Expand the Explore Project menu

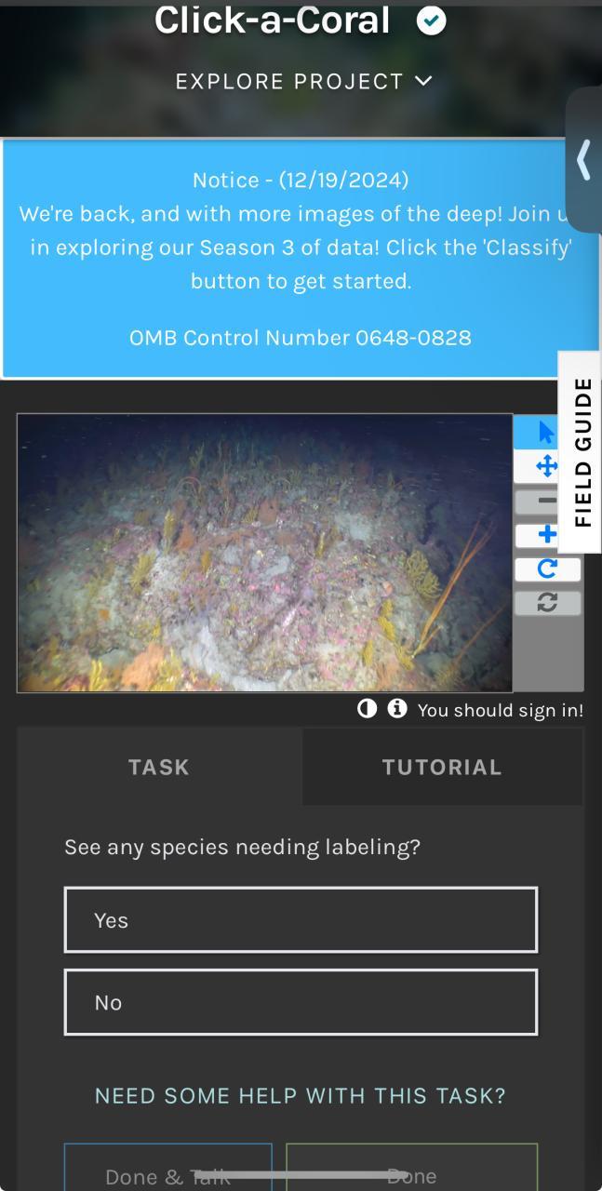coord(304,81)
